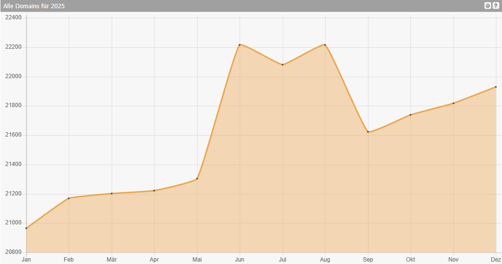Click the 'Sep' x-axis label
This screenshot has width=502, height=264.
[x=368, y=260]
